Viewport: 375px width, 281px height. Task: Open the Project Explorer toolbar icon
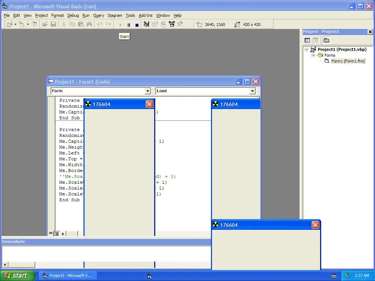click(x=146, y=25)
